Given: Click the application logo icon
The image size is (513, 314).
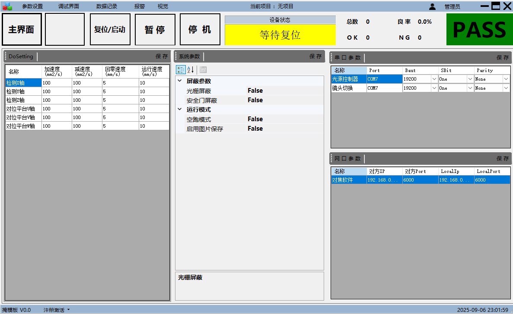Looking at the screenshot, I should click(7, 6).
